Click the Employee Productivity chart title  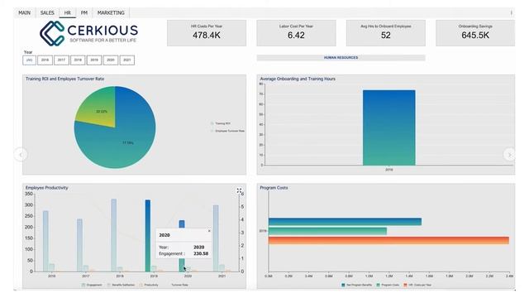(47, 188)
